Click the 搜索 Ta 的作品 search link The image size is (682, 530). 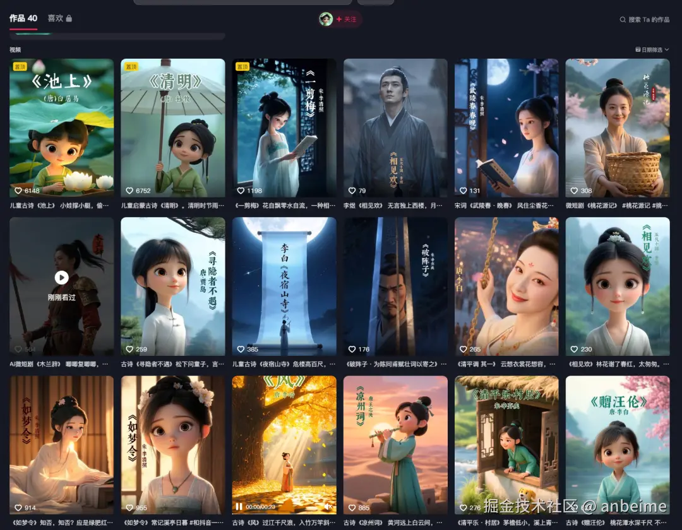[x=646, y=20]
